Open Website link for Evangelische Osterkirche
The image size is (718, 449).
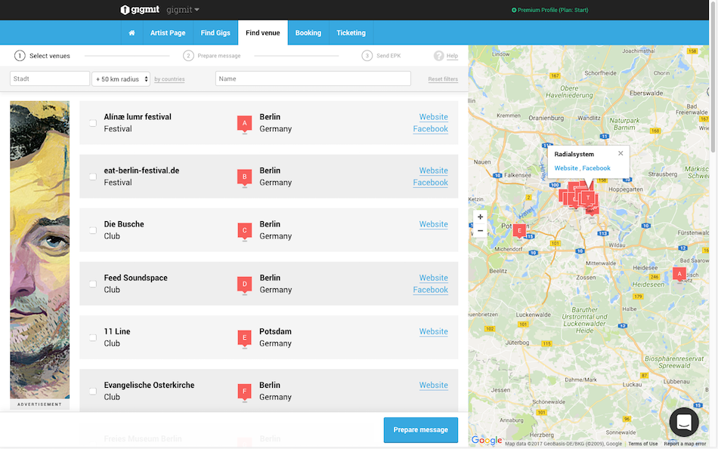click(x=434, y=386)
